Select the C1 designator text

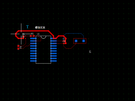(x=64, y=39)
